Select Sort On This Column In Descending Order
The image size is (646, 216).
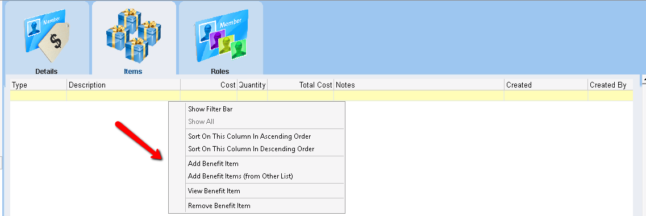[x=251, y=149]
